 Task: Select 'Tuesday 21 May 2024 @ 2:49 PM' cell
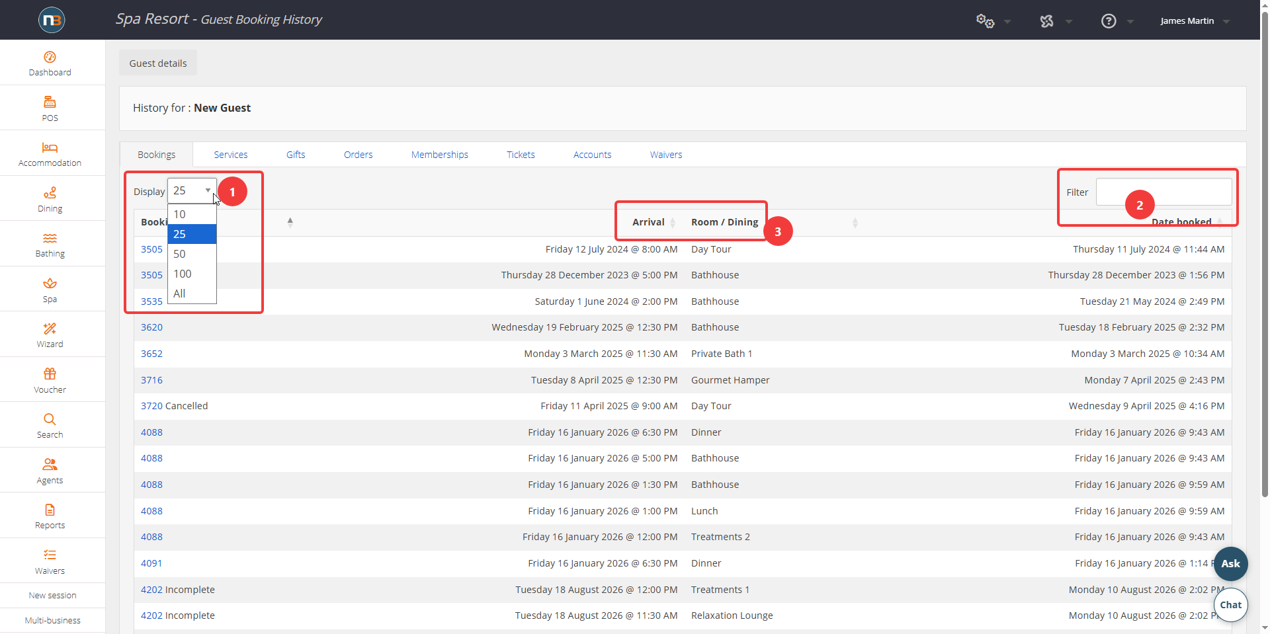(x=1152, y=301)
